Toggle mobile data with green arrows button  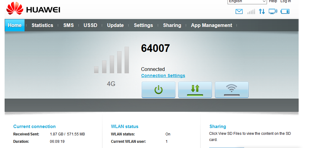(x=195, y=90)
